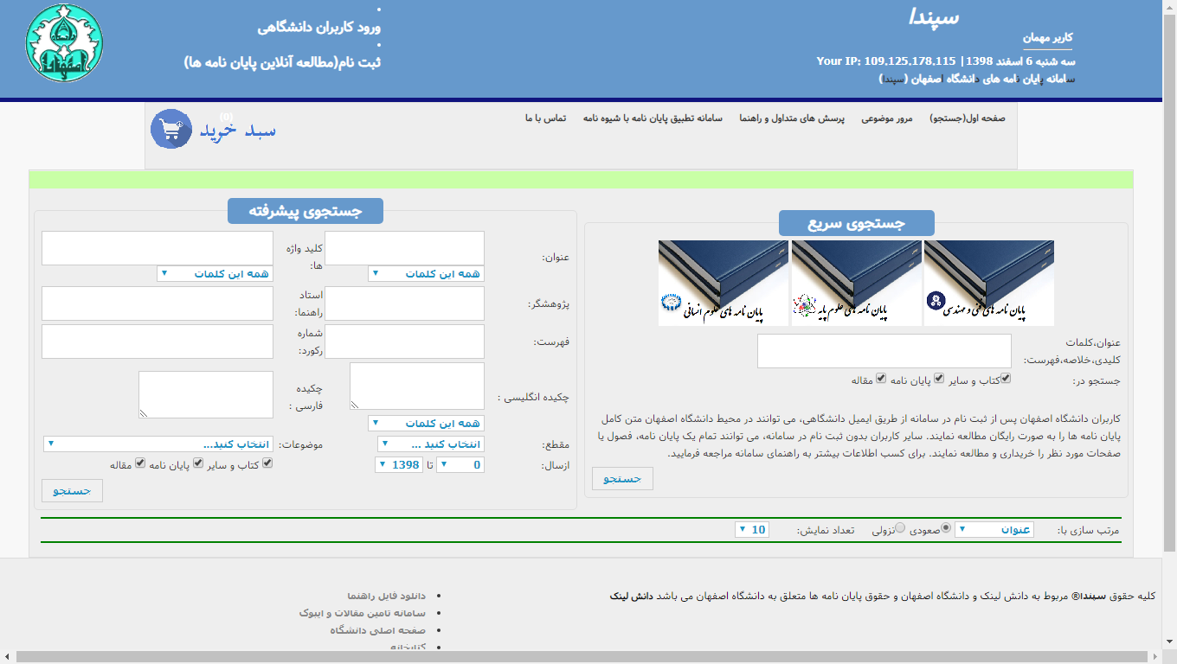
Task: Select نزولی descending sort radio button
Action: pyautogui.click(x=900, y=527)
